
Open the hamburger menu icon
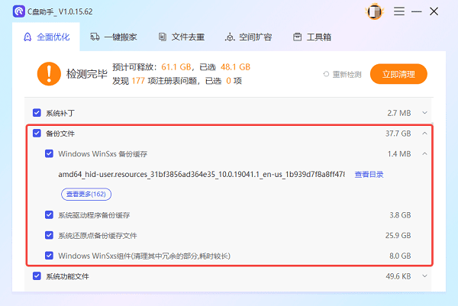coord(399,11)
